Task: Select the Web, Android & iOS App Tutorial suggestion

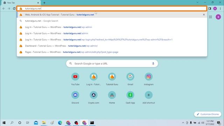Action: tap(112, 15)
